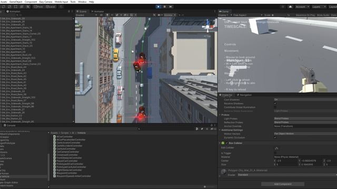
Task: Click the Add Component button
Action: click(283, 184)
